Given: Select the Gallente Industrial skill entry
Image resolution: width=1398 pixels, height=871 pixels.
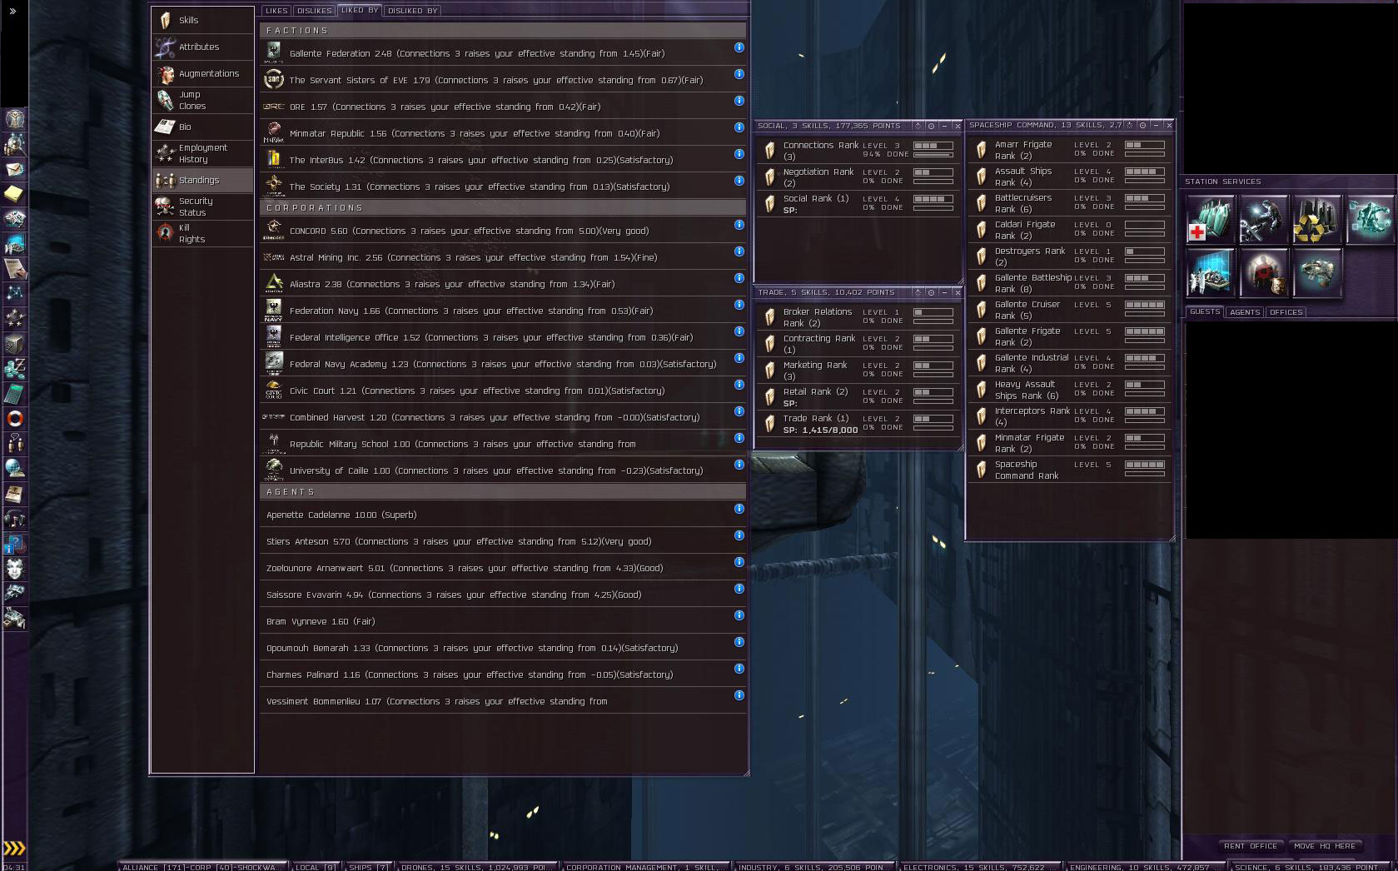Looking at the screenshot, I should point(1069,363).
